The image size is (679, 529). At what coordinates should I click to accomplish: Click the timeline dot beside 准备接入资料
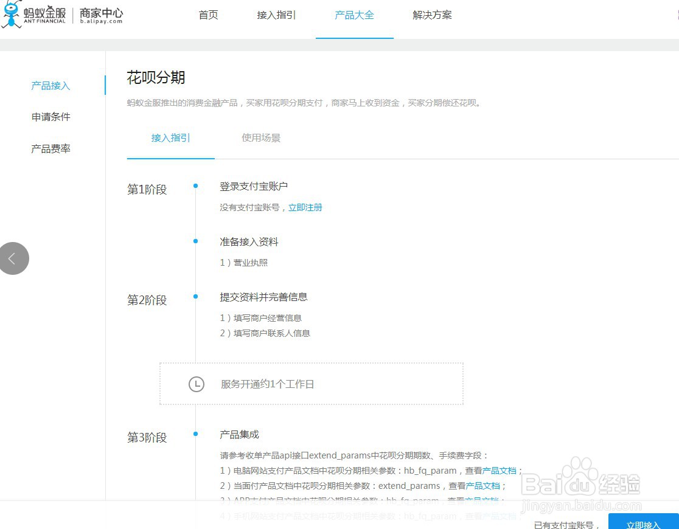point(196,241)
